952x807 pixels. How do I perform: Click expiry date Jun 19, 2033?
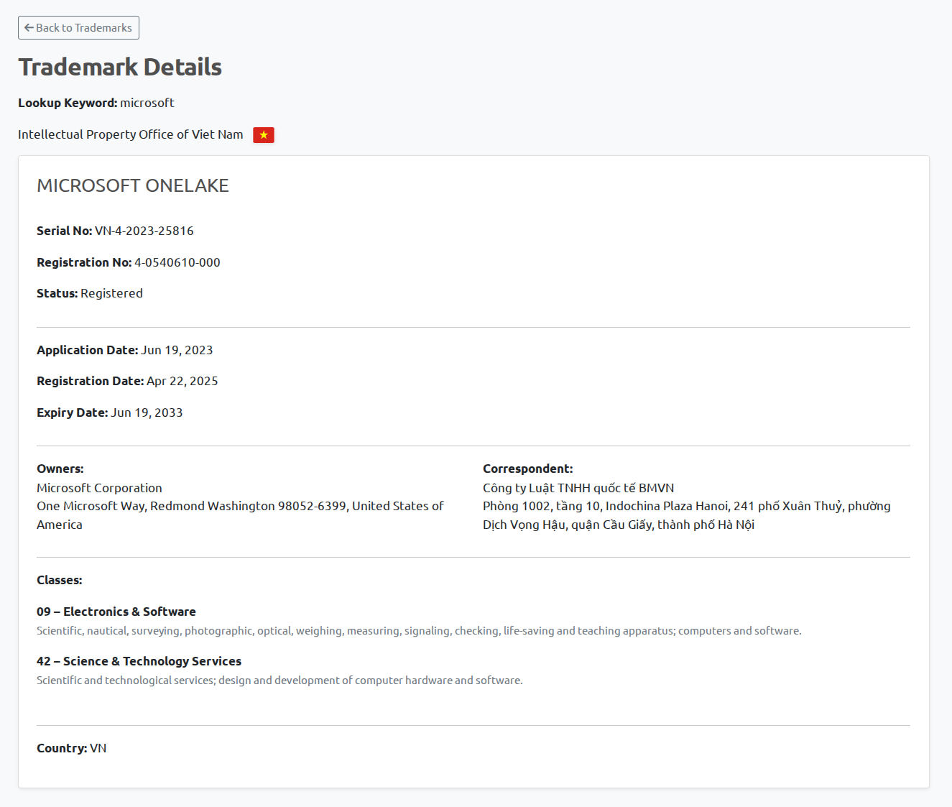point(147,412)
